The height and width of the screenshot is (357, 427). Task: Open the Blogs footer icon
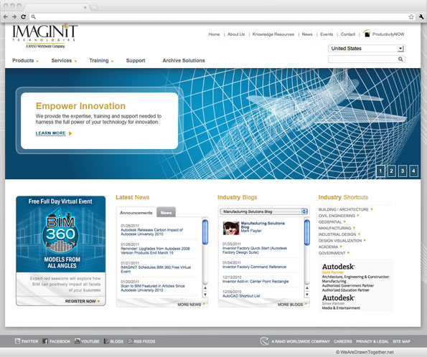(106, 341)
